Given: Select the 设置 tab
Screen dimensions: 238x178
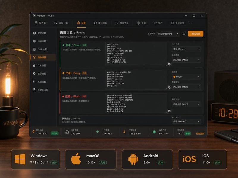Looking at the screenshot, I should [x=81, y=23].
